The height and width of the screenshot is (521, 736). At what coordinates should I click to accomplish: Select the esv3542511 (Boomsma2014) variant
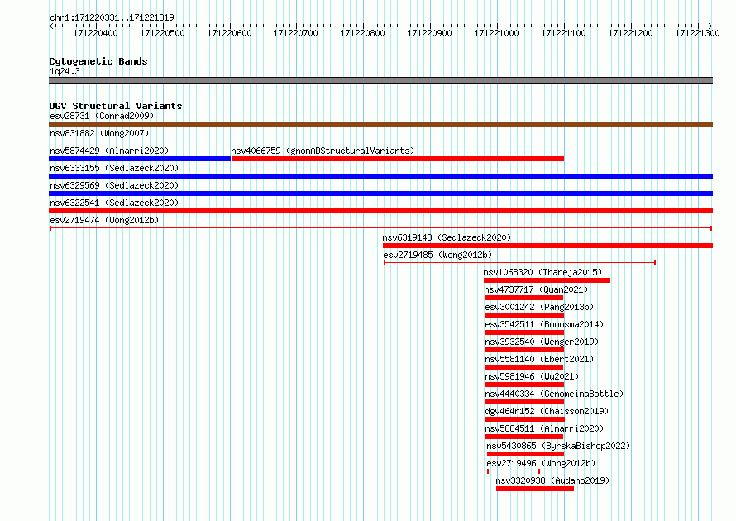pos(544,324)
